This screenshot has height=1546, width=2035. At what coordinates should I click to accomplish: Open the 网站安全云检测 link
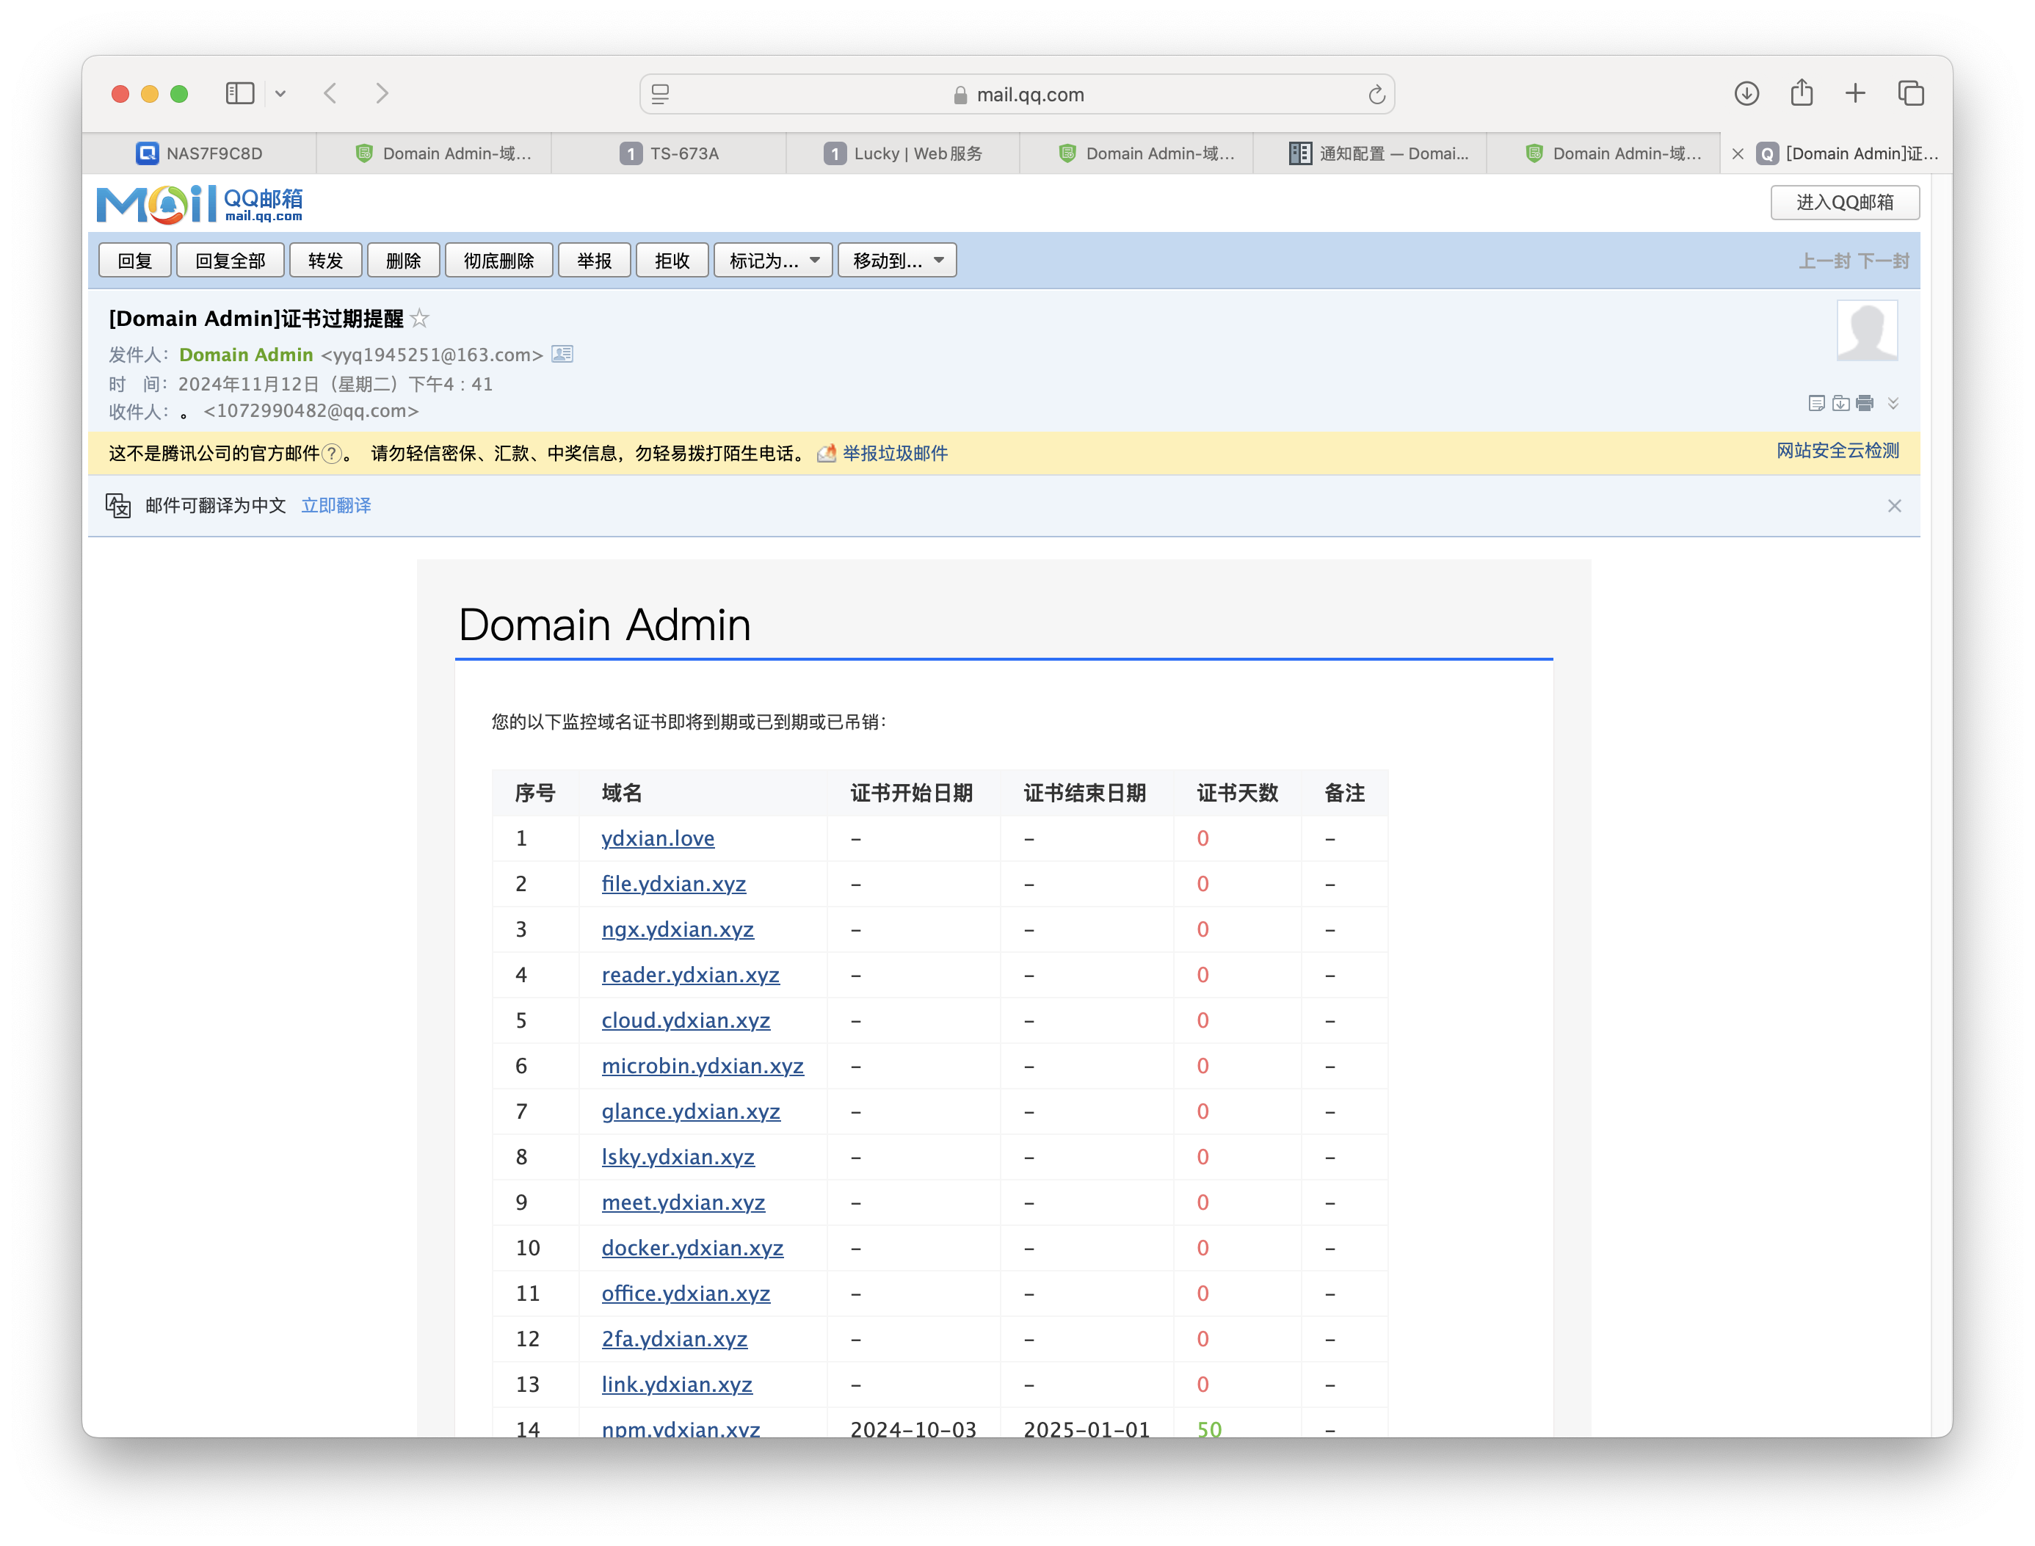click(x=1837, y=451)
